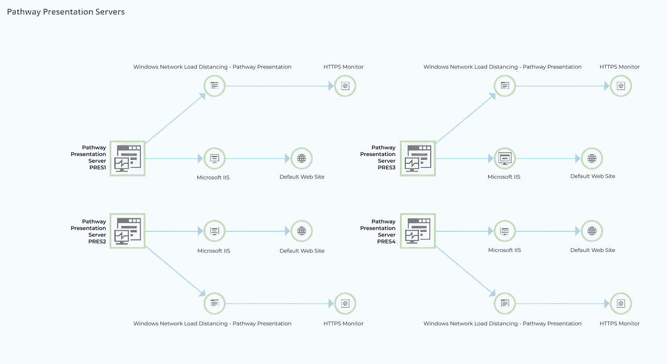Click the Microsoft IIS label beside PRES2

(214, 251)
